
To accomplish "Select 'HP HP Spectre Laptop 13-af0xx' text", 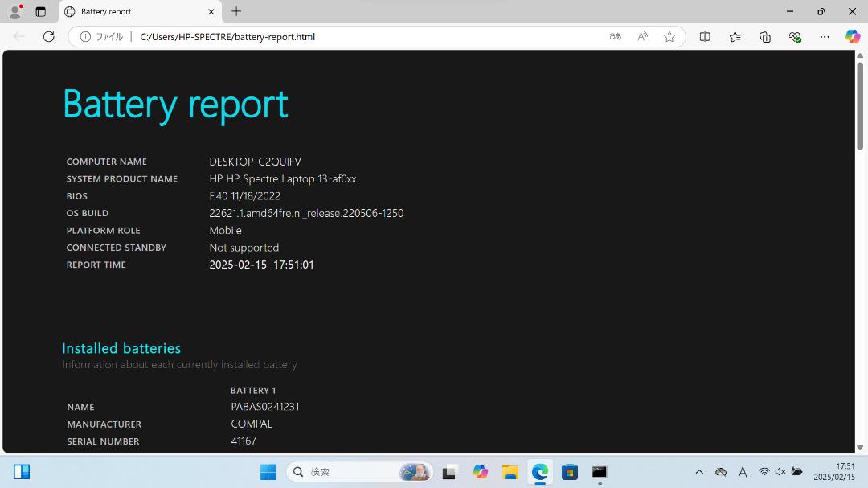I will tap(283, 179).
